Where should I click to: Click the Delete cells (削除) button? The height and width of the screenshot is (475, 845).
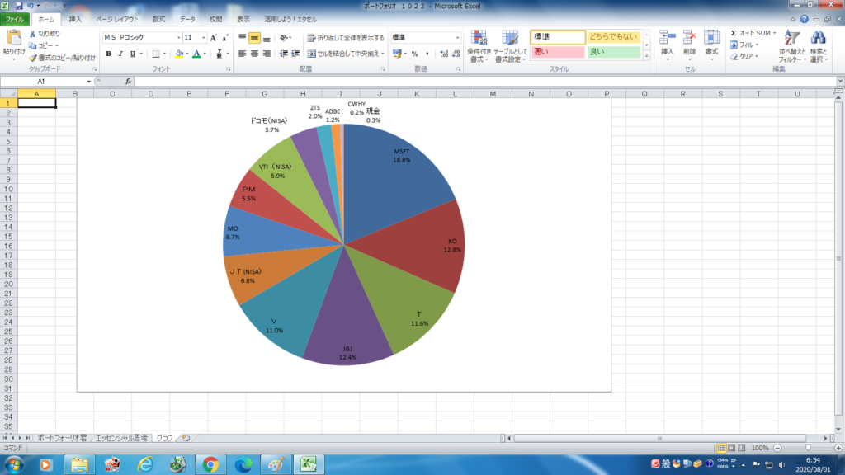(x=689, y=46)
